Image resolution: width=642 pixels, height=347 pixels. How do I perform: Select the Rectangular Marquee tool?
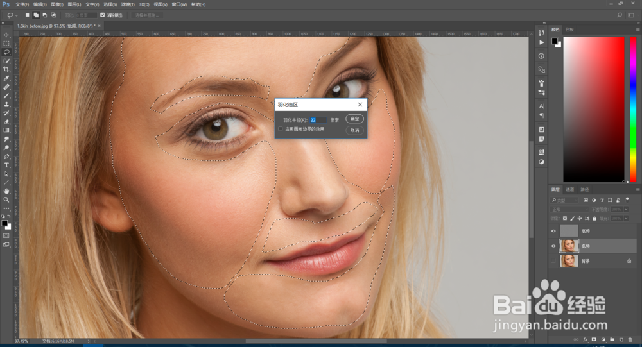tap(6, 44)
